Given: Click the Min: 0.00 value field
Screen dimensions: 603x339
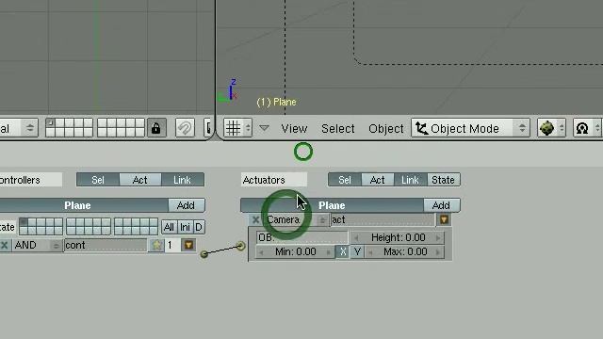Looking at the screenshot, I should point(295,252).
